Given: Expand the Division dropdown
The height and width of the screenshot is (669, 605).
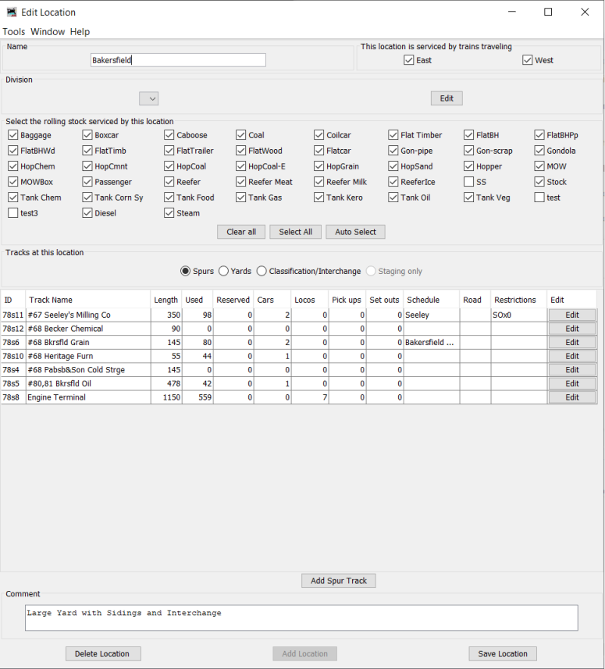Looking at the screenshot, I should [148, 98].
